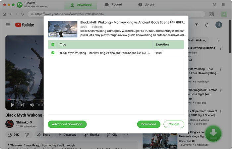Click the #gameplay hashtag
This screenshot has width=232, height=149.
[x=49, y=145]
